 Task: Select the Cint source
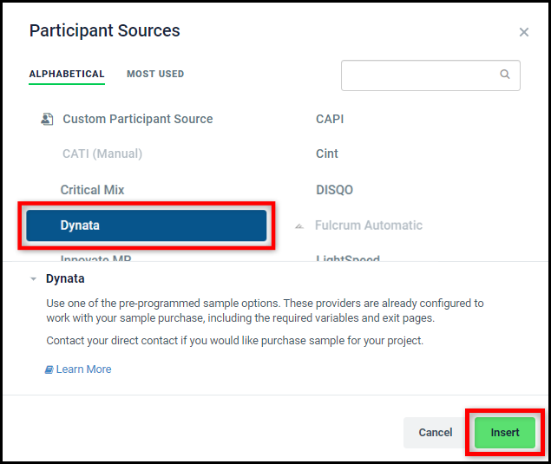point(327,154)
